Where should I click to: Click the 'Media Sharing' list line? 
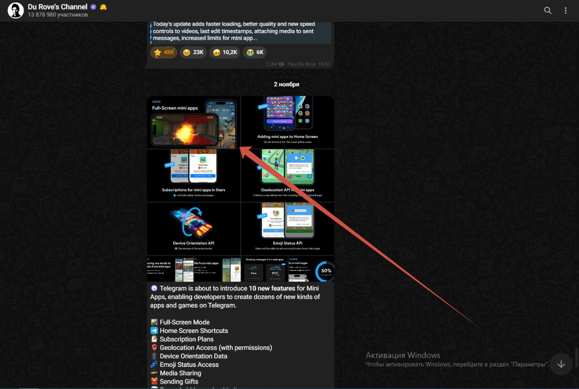coord(176,373)
